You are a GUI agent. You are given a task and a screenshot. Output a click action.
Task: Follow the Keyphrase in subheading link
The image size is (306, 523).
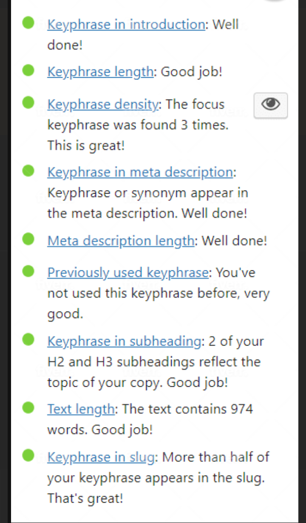(x=124, y=341)
